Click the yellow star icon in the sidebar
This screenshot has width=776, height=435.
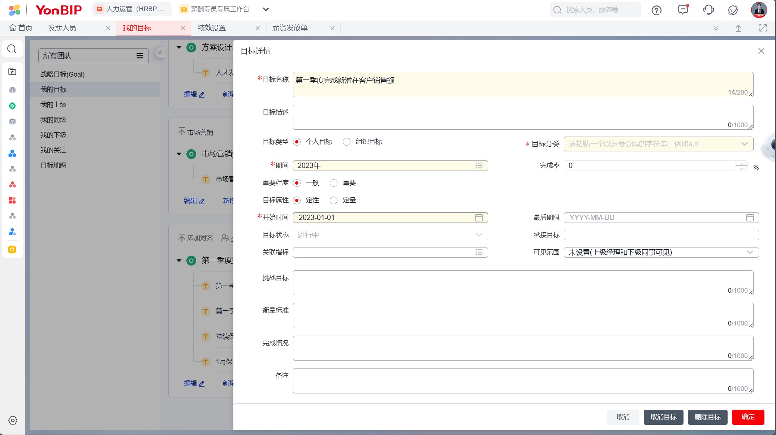click(x=12, y=249)
